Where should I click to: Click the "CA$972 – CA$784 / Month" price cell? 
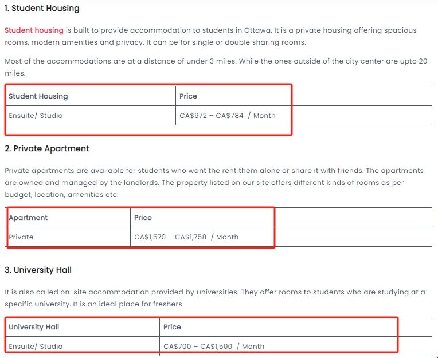tap(228, 115)
